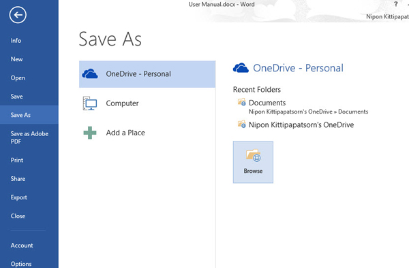
Task: Click the back arrow to return to document
Action: 18,15
